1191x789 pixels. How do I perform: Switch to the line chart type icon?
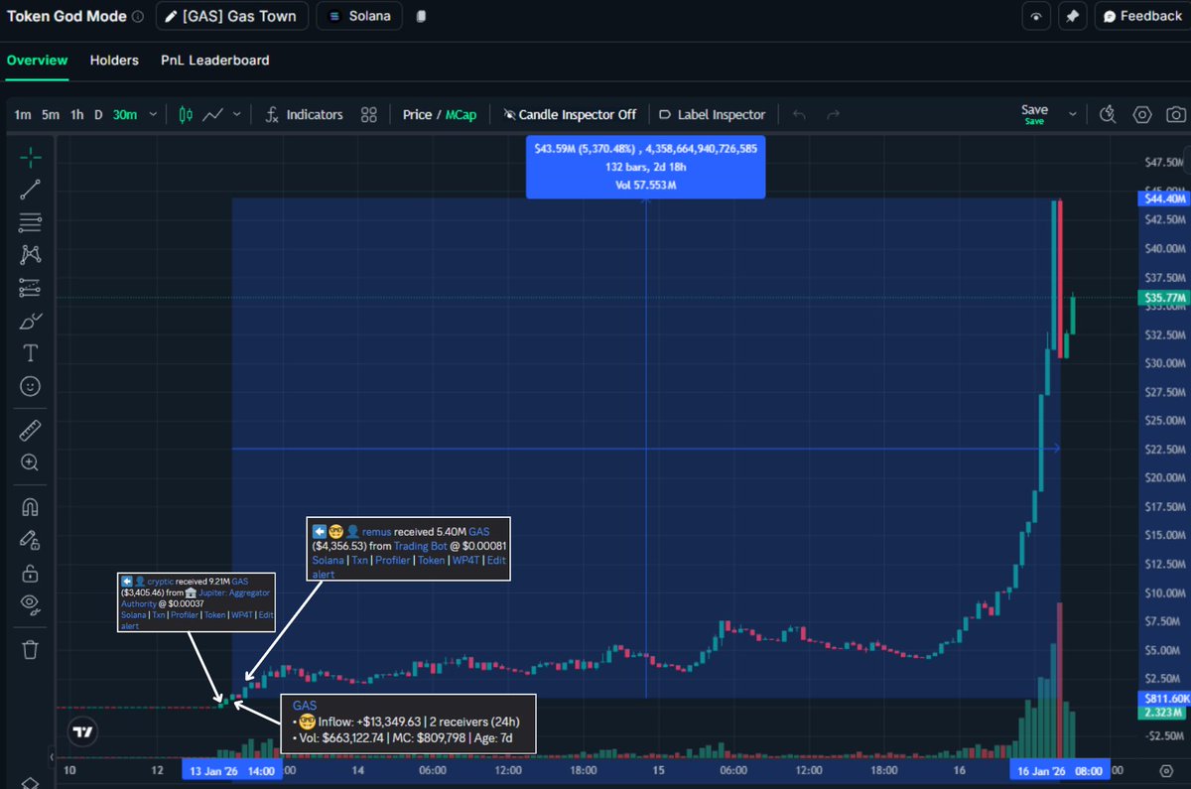pos(212,114)
